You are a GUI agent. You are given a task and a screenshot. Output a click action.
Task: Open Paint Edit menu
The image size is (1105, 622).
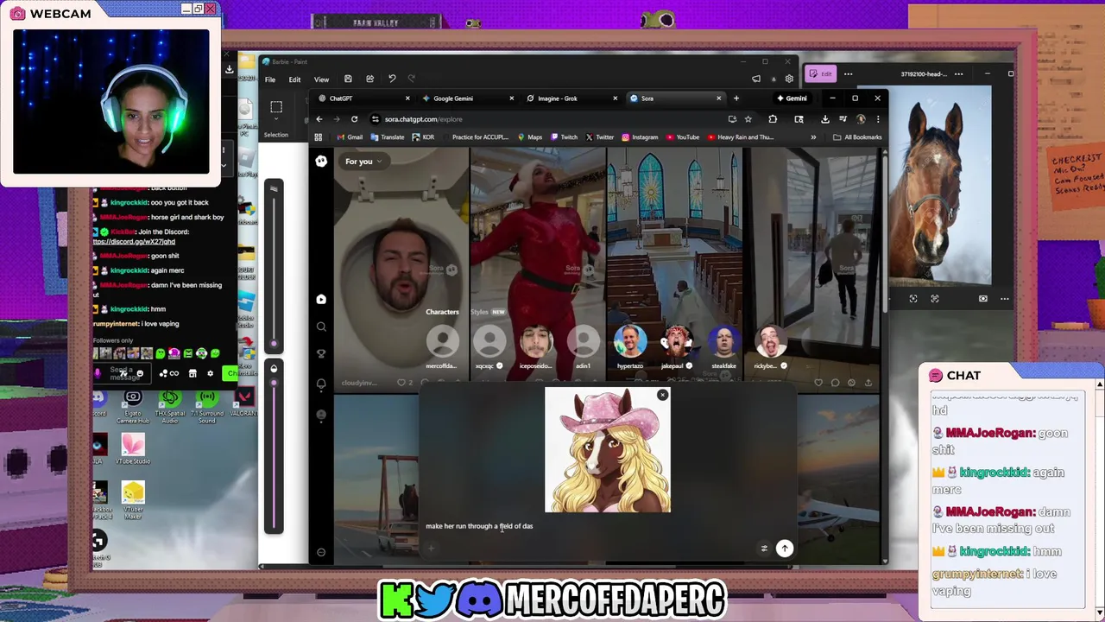294,79
